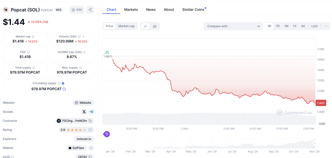The height and width of the screenshot is (158, 332).
Task: Open the share icon button
Action: point(90,10)
